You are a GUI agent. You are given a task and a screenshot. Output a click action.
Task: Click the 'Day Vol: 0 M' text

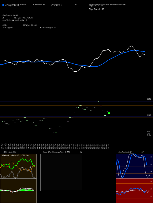coord(96,9)
